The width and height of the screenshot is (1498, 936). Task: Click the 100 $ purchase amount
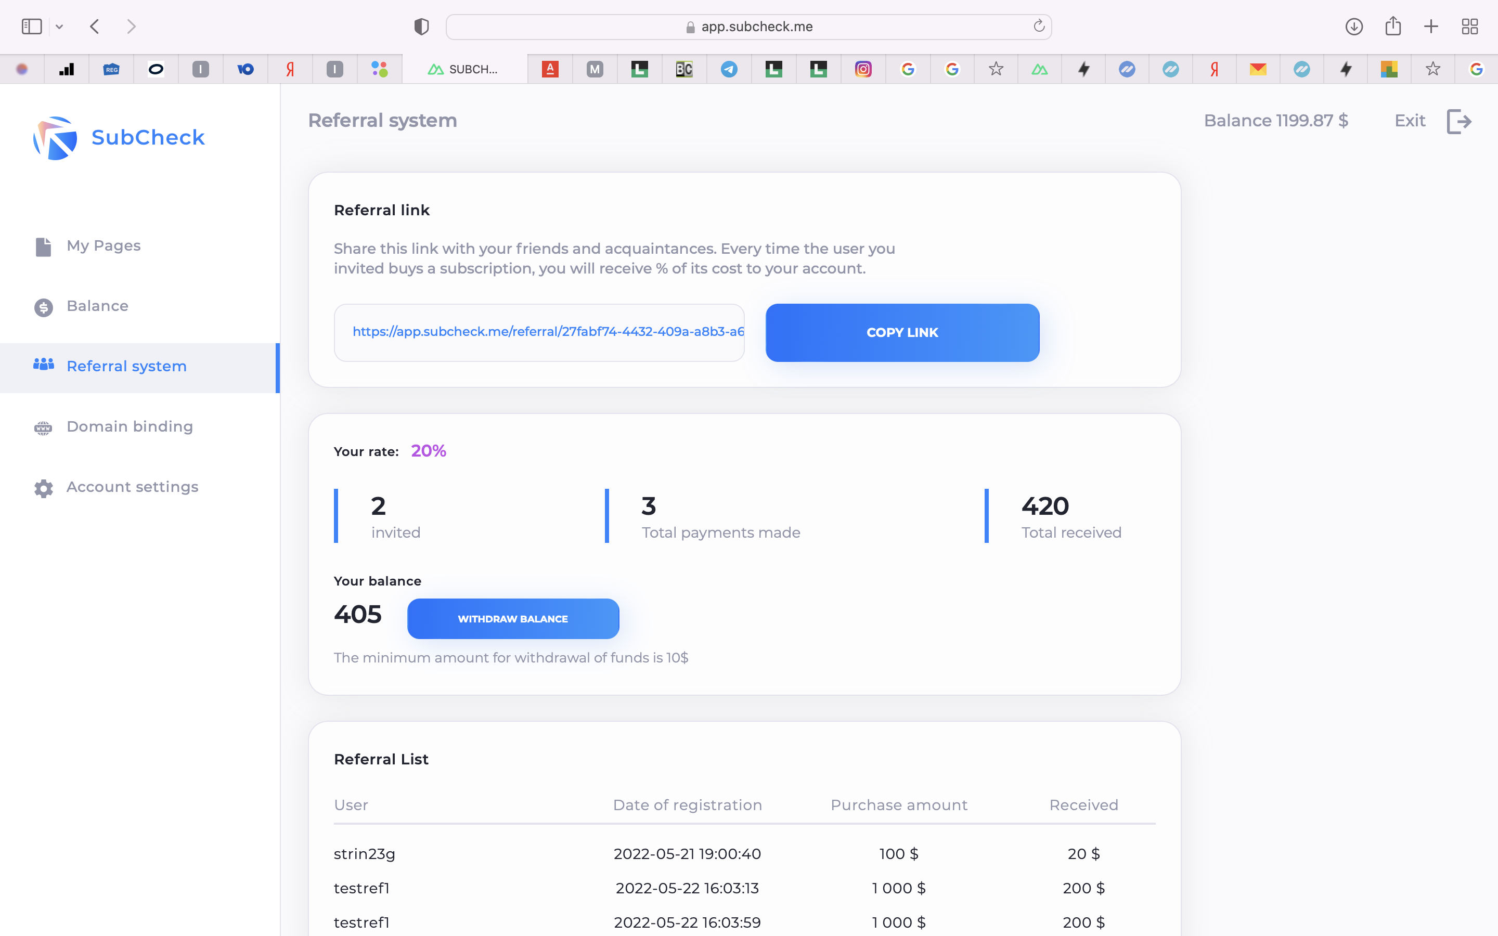coord(899,854)
